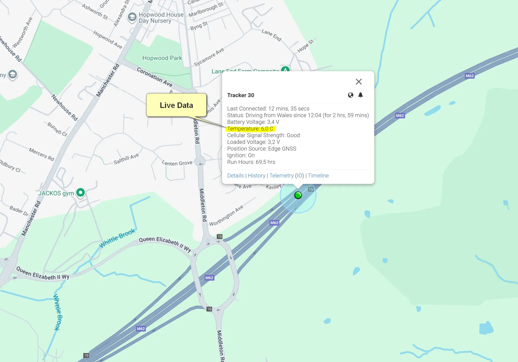The height and width of the screenshot is (362, 518).
Task: Click the M62 road shield near tracker
Action: point(274,223)
